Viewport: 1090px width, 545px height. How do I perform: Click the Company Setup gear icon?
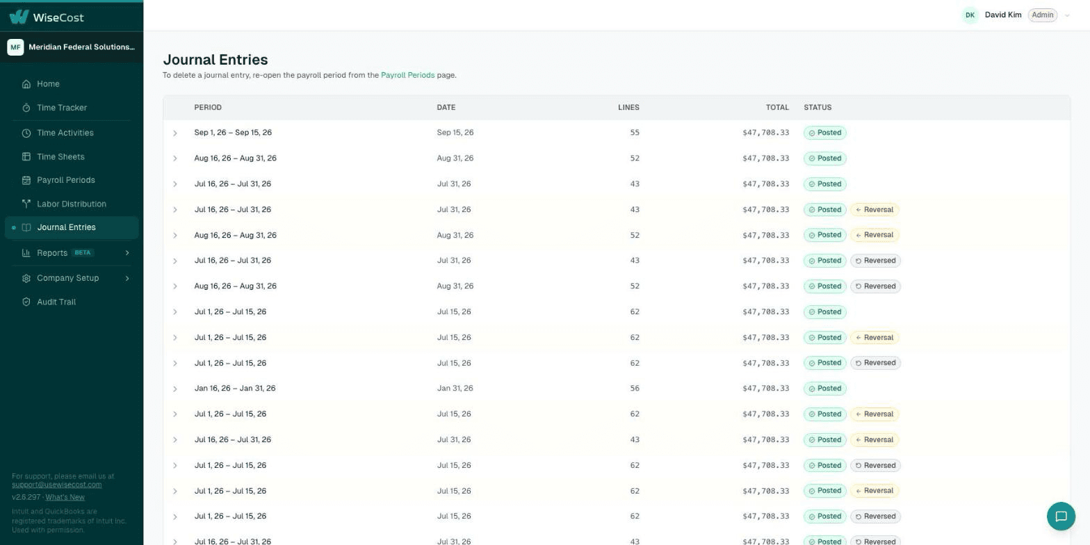[x=26, y=278]
